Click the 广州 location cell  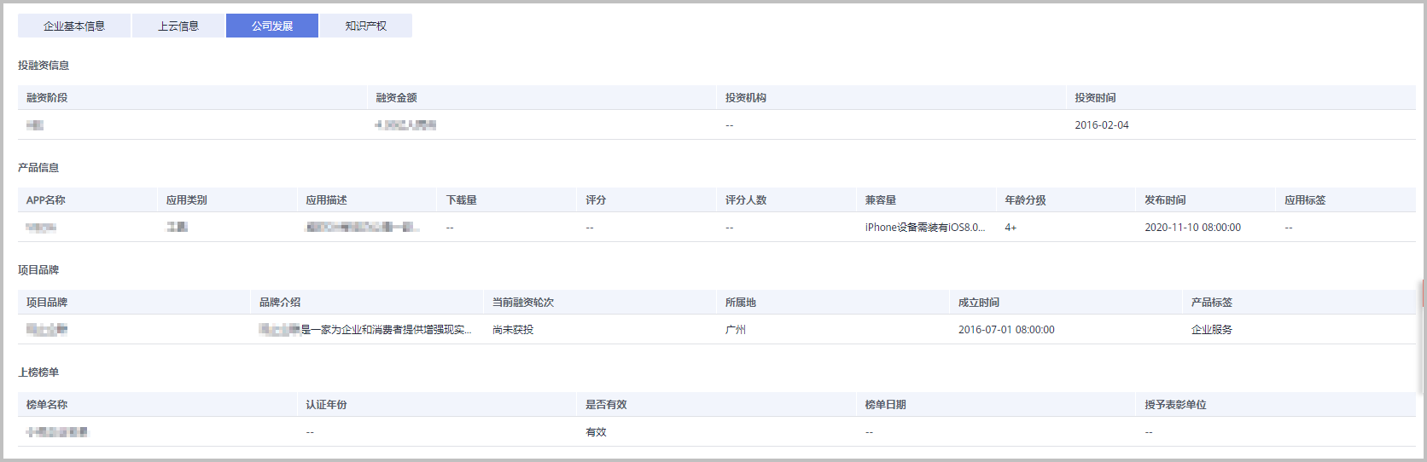point(736,330)
